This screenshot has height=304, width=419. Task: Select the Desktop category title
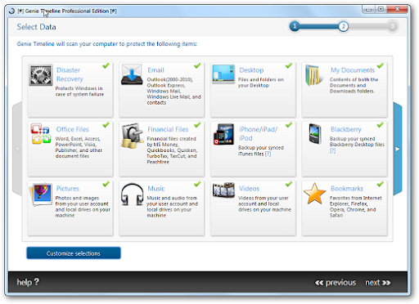click(x=251, y=70)
